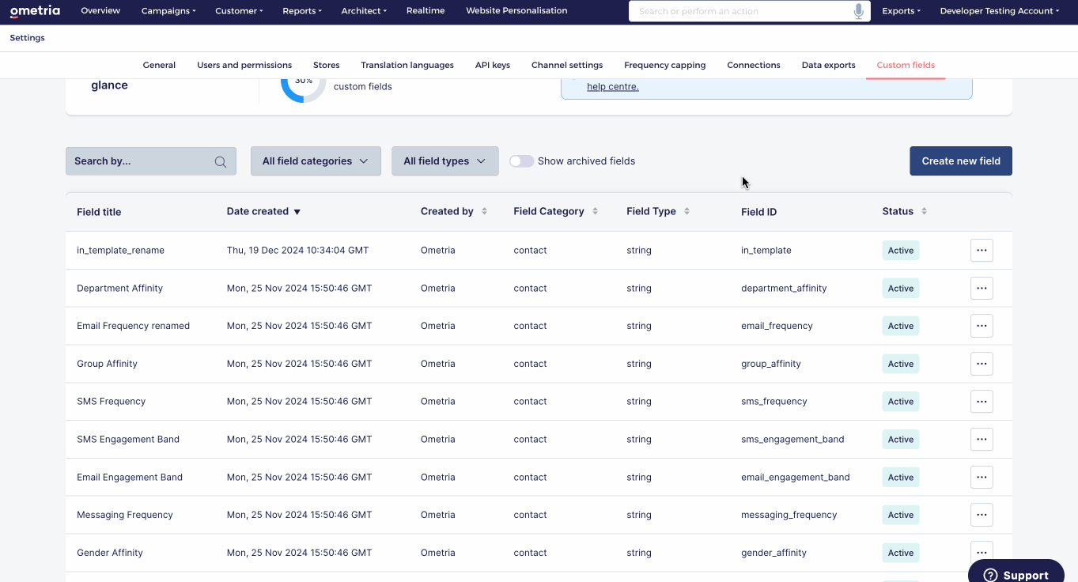Switch to Stores tab
This screenshot has height=582, width=1078.
pyautogui.click(x=326, y=65)
